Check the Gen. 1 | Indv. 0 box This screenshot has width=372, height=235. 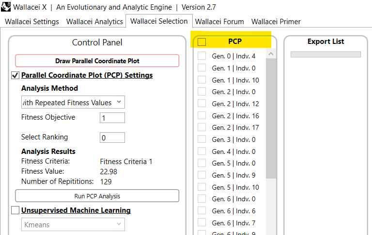[x=201, y=68]
